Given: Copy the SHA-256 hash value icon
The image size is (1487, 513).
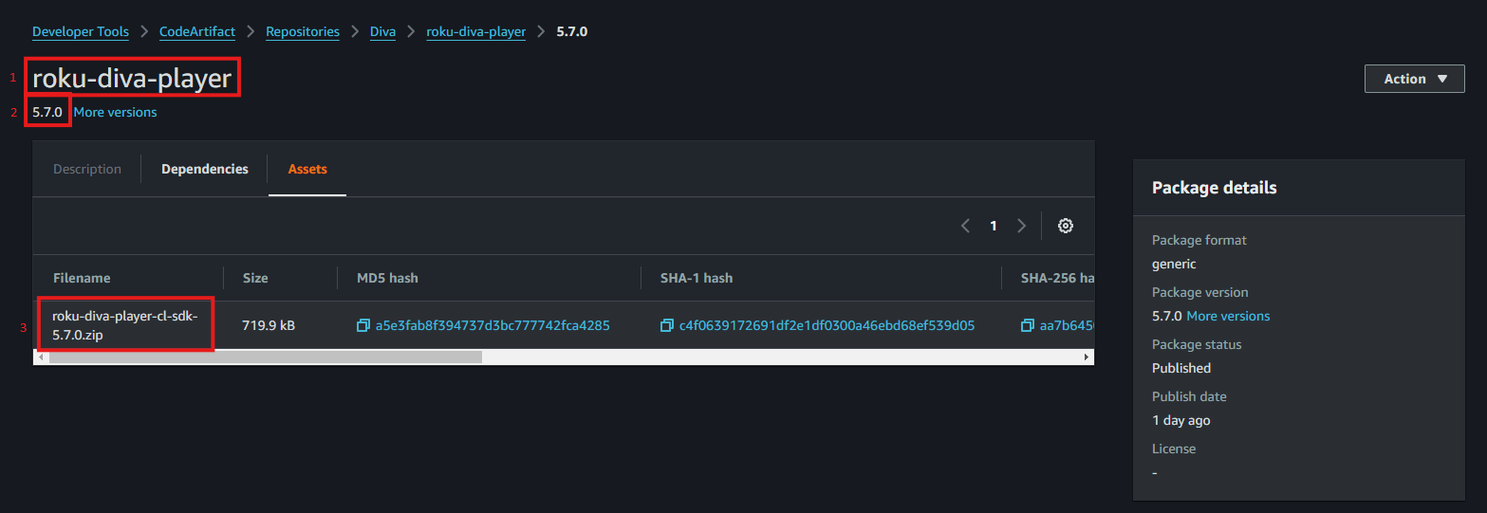Looking at the screenshot, I should 1028,325.
